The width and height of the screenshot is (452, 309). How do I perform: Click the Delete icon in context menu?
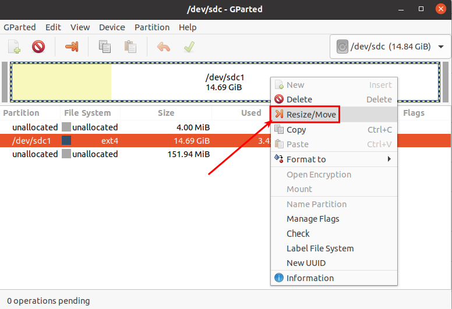coord(279,99)
